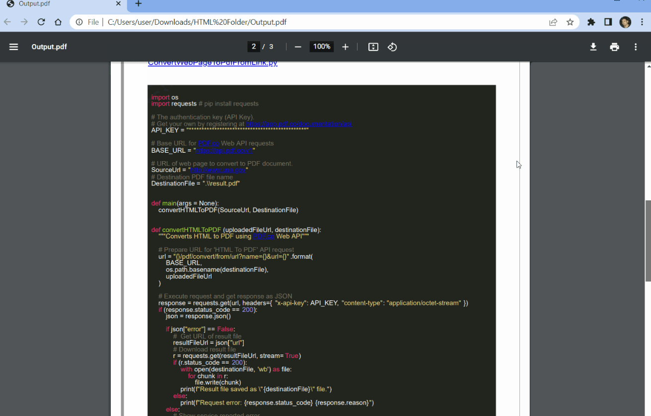
Task: Go to browser home page
Action: pos(58,22)
